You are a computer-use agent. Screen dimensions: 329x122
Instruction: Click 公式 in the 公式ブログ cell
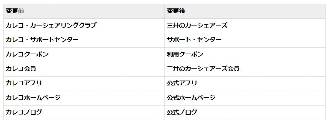pyautogui.click(x=173, y=112)
